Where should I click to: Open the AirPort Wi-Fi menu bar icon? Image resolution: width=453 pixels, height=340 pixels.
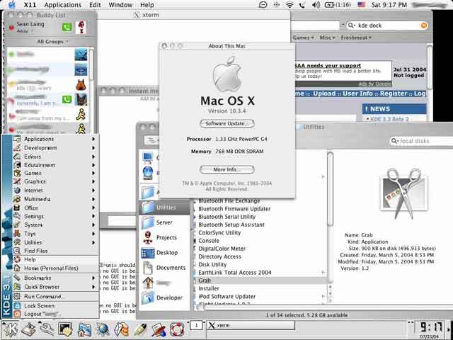289,5
